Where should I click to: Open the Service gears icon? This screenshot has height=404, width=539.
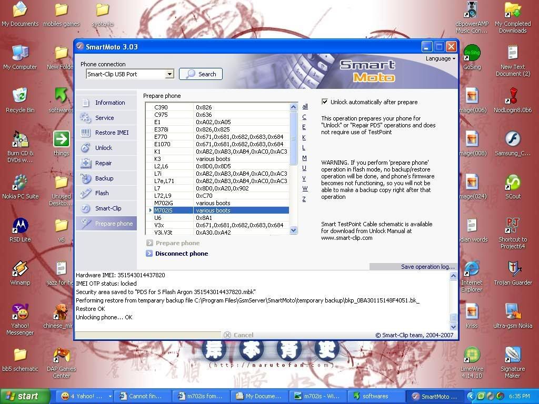[86, 117]
